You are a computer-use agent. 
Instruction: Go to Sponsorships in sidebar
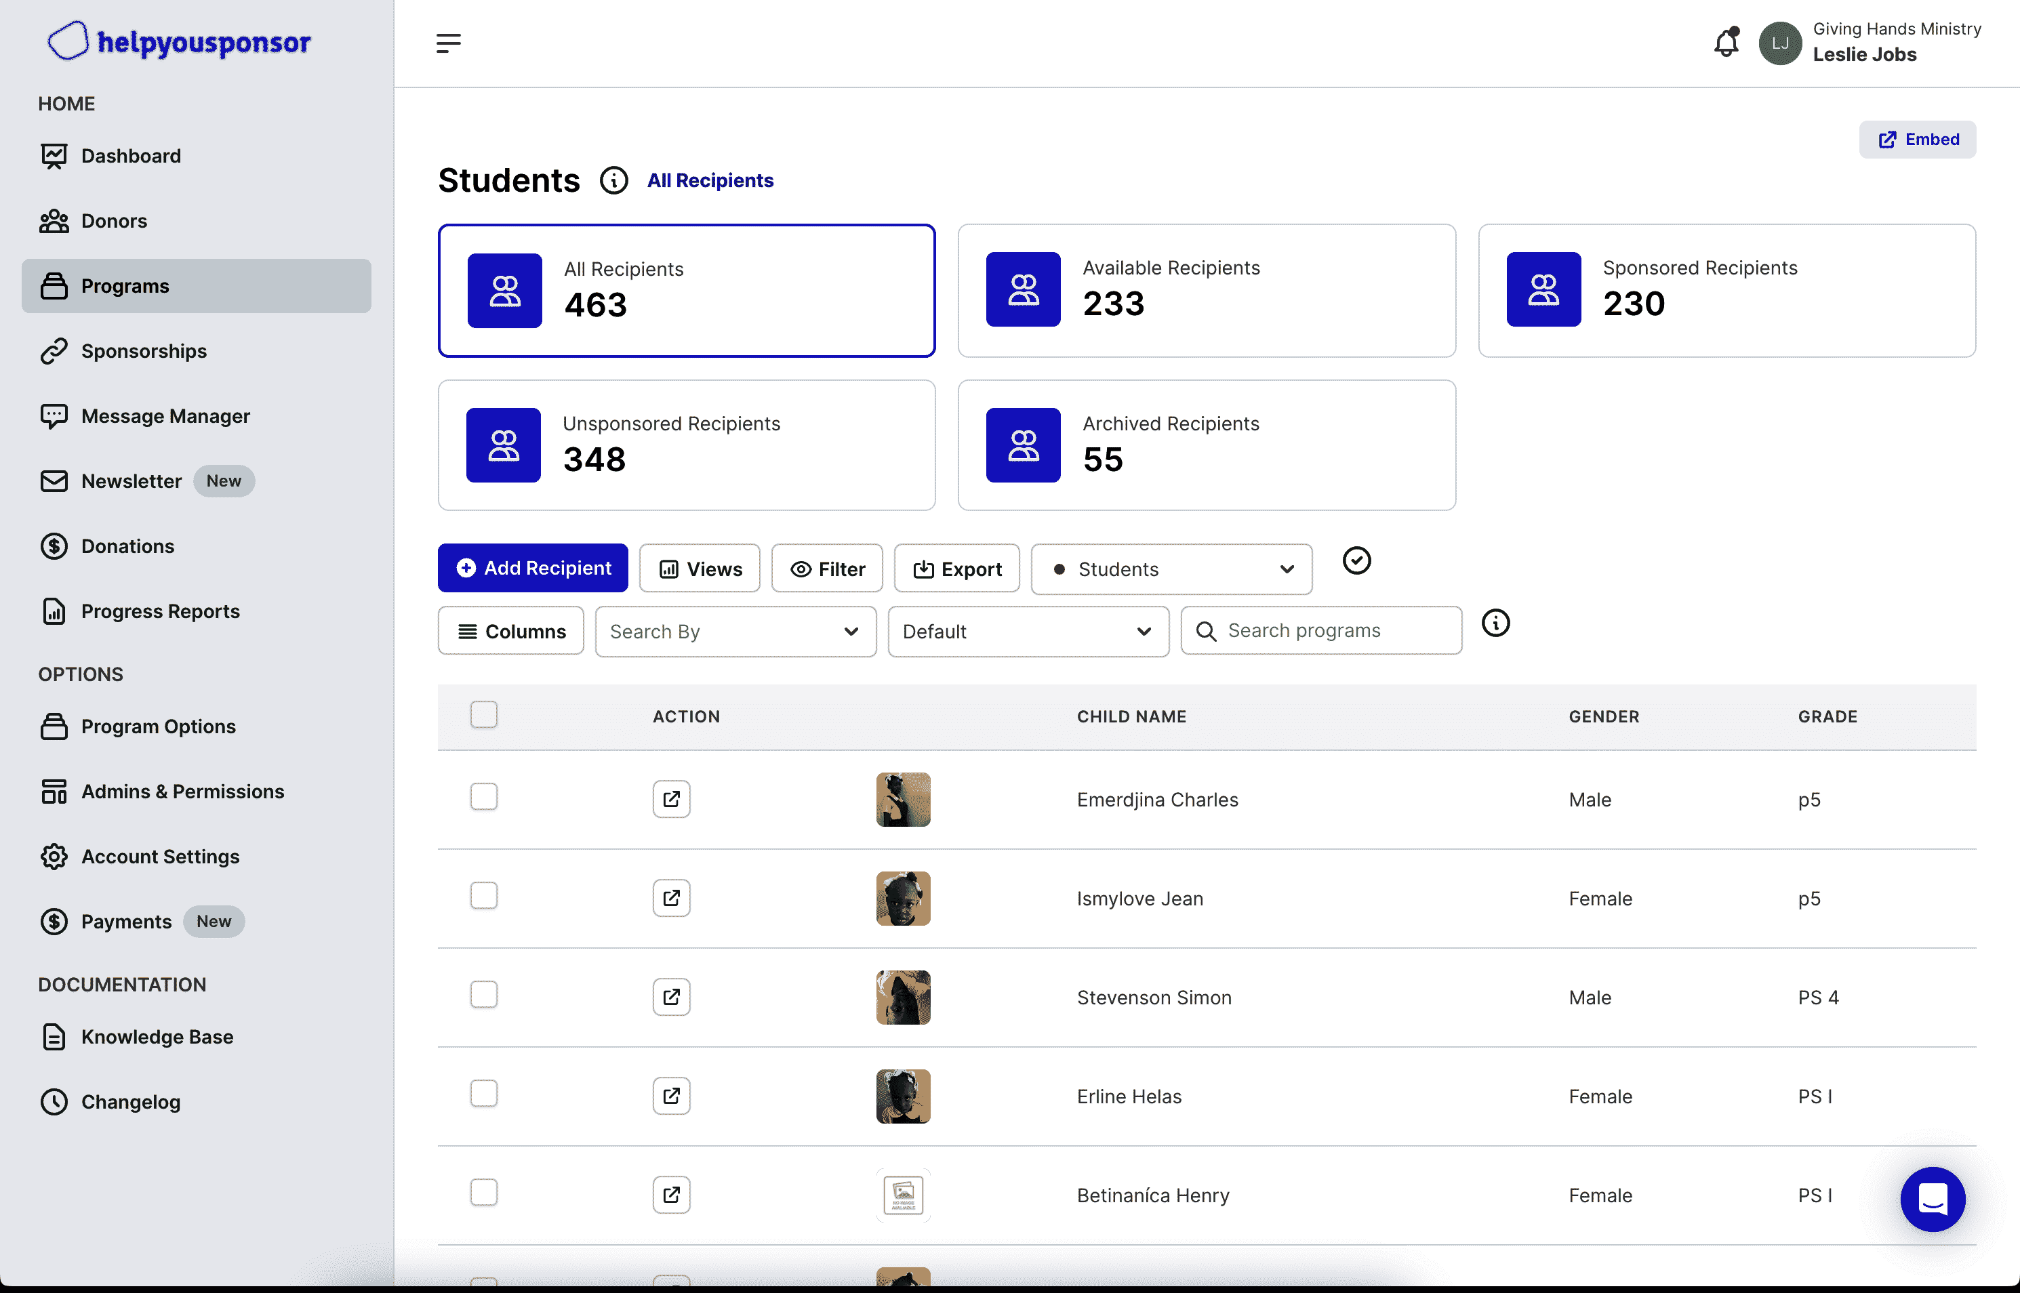point(144,351)
